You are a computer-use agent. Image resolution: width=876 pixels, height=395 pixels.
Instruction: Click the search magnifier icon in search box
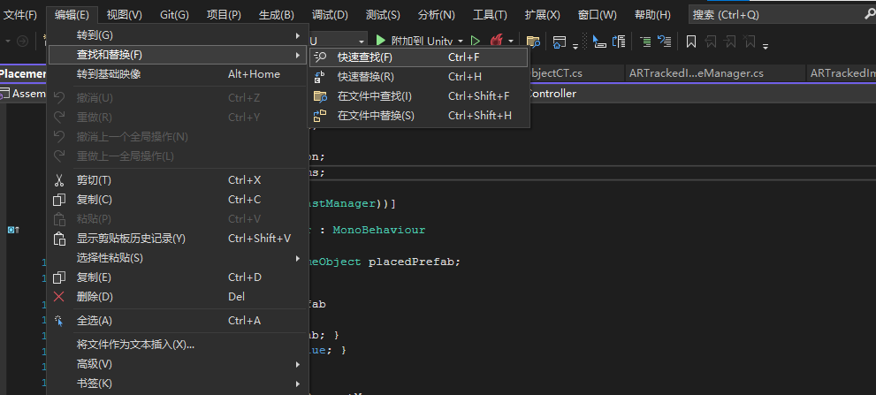pyautogui.click(x=869, y=14)
